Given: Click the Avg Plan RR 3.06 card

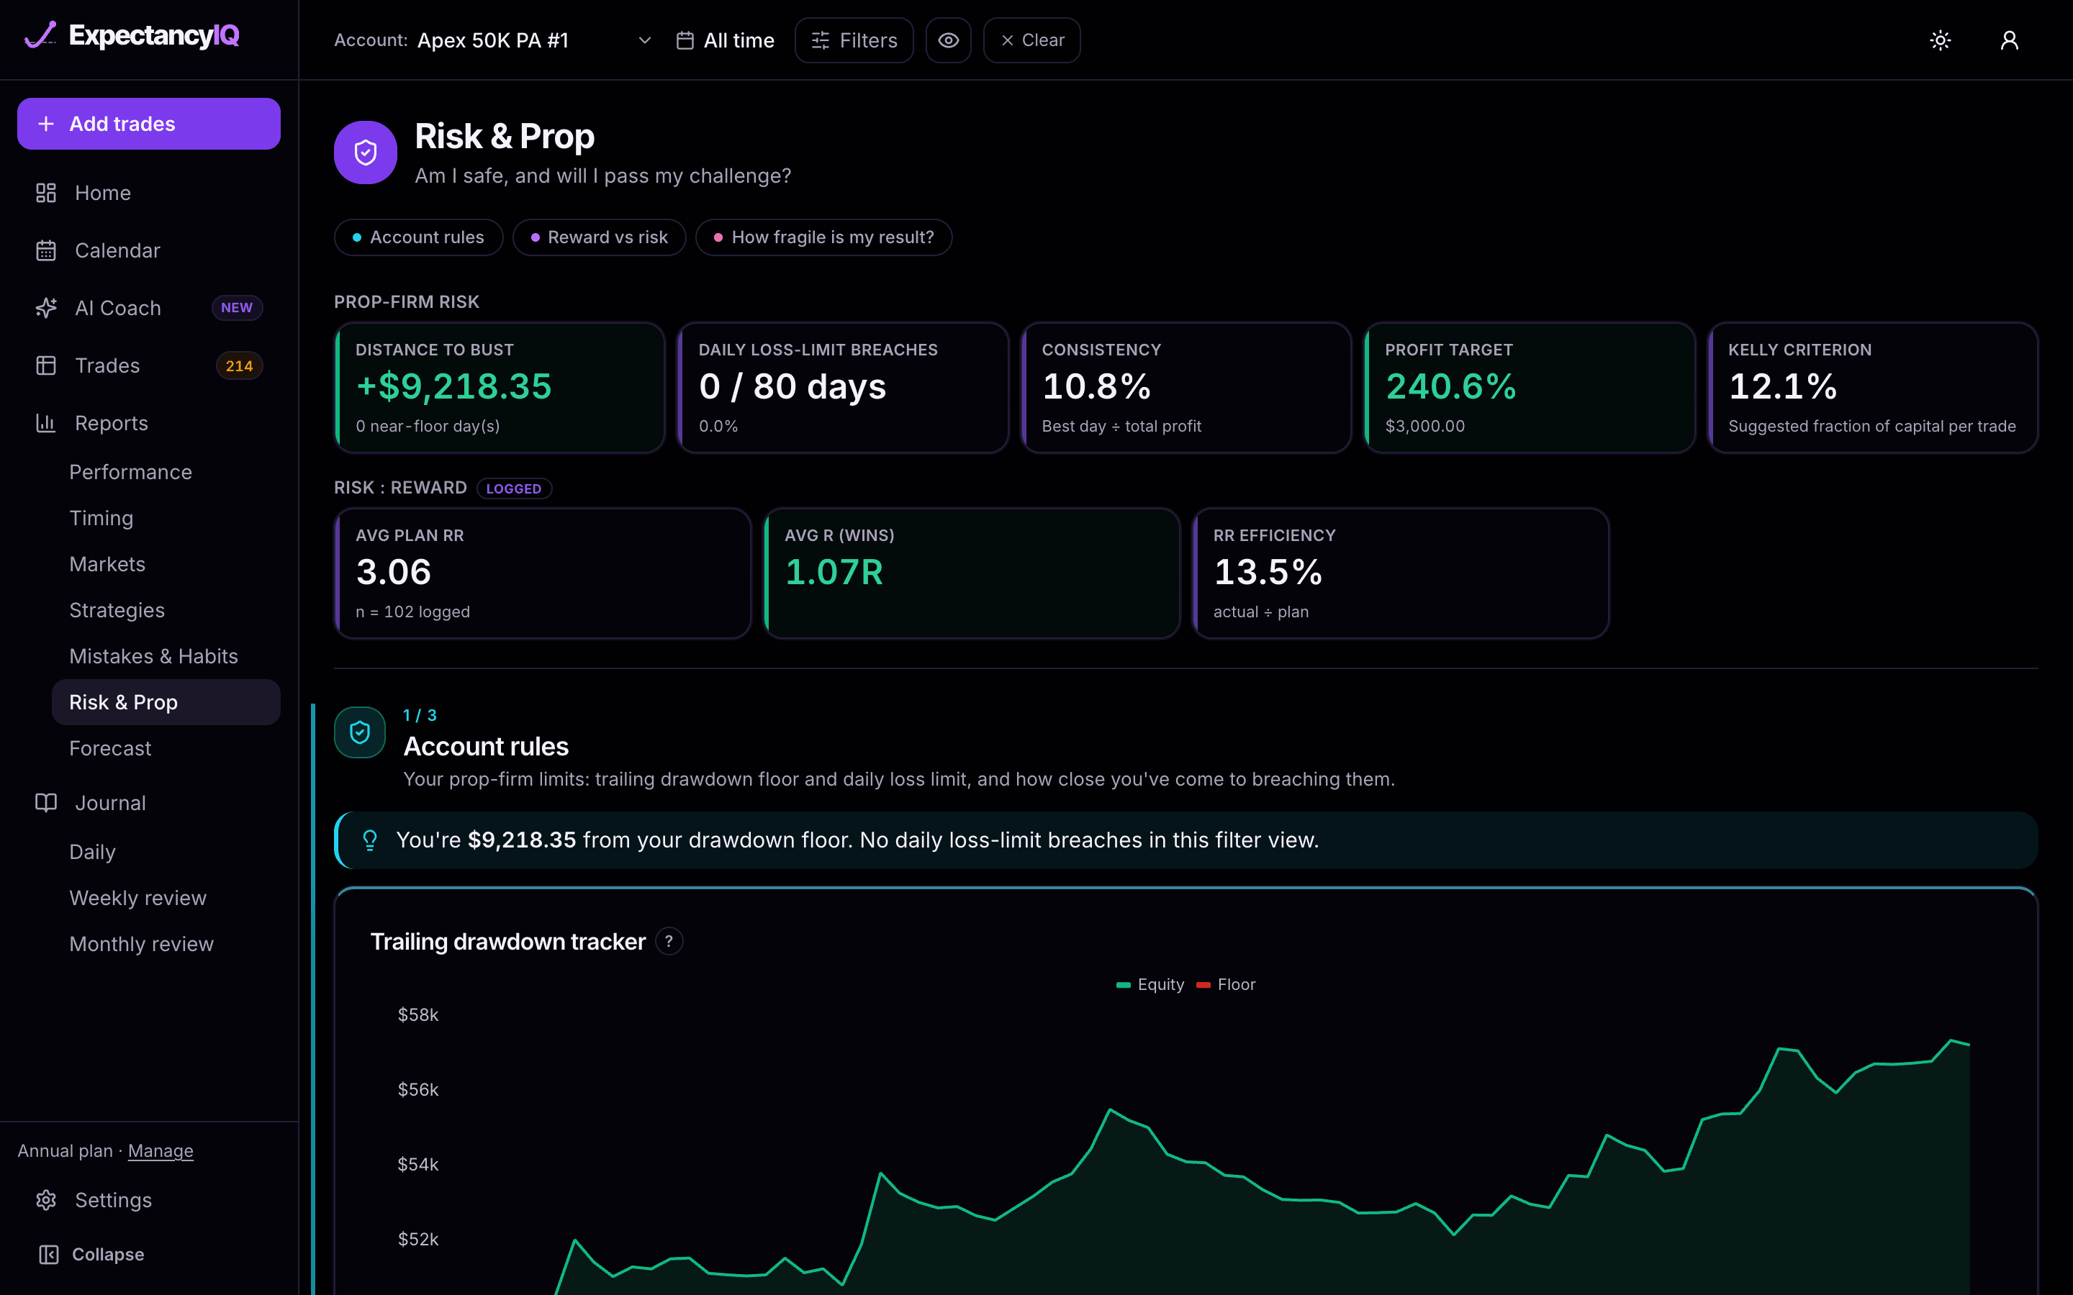Looking at the screenshot, I should pyautogui.click(x=542, y=573).
